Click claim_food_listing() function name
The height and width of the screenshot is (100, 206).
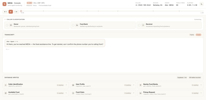click(84, 94)
